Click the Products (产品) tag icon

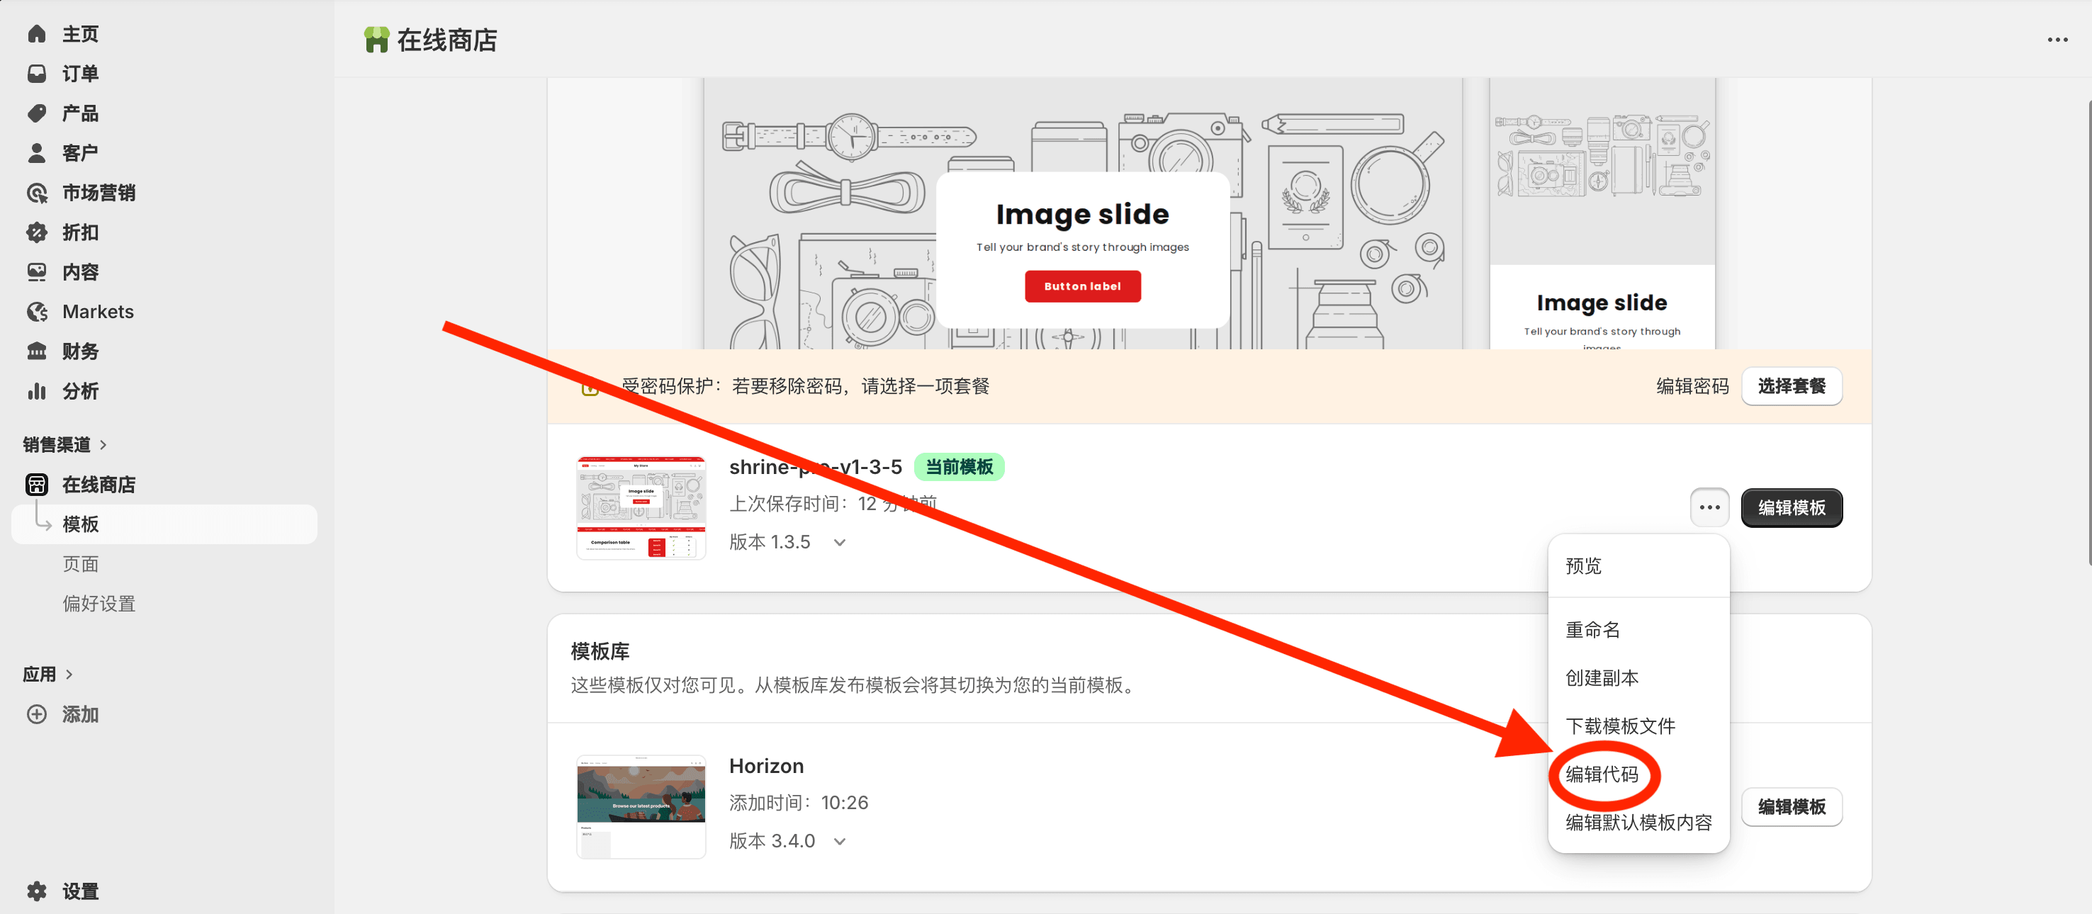(37, 113)
